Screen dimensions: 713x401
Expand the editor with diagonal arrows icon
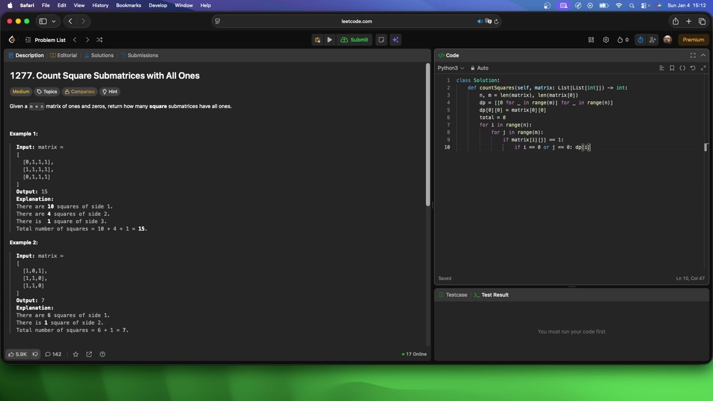coord(703,68)
